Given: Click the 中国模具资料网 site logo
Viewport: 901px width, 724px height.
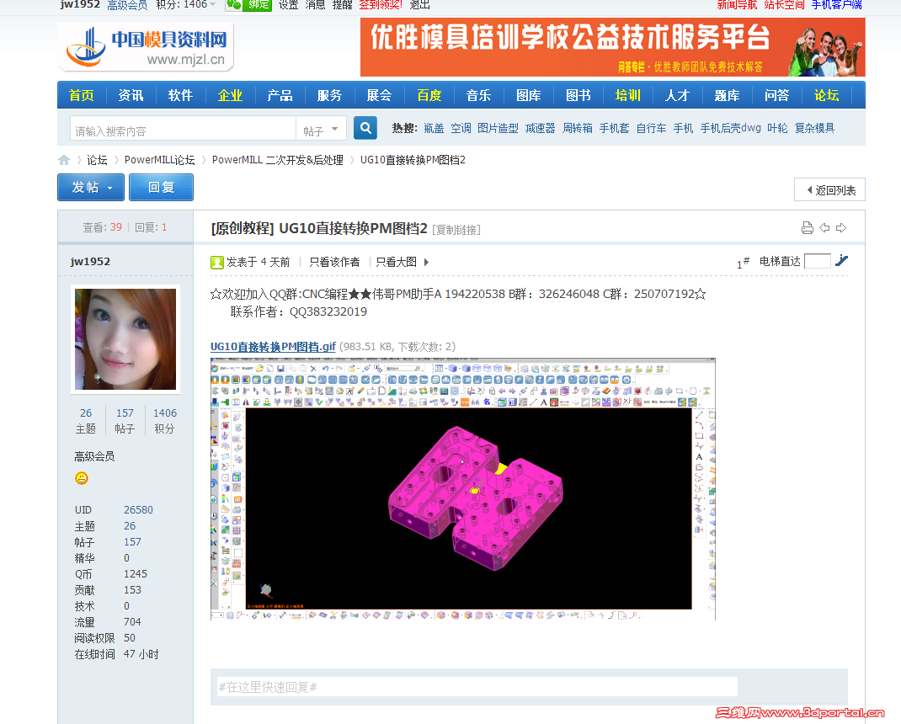Looking at the screenshot, I should (145, 47).
